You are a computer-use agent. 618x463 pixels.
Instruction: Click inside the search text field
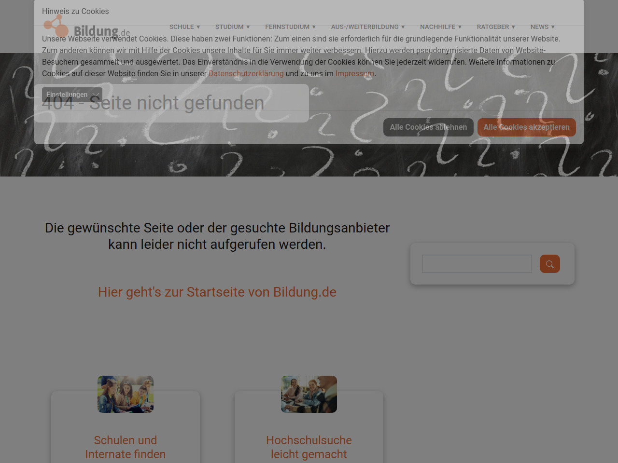coord(477,264)
